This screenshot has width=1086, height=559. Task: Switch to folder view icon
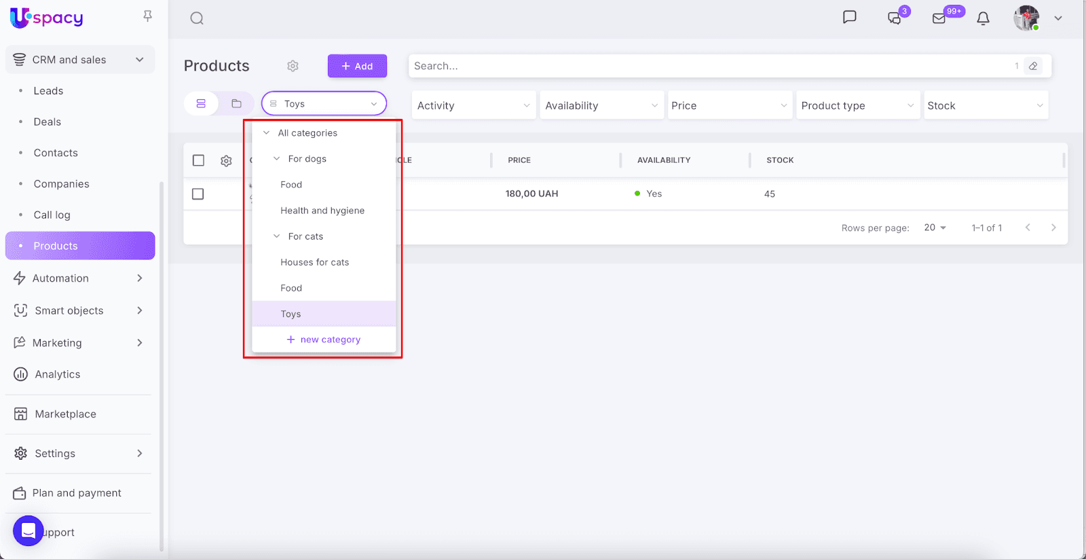click(x=236, y=104)
